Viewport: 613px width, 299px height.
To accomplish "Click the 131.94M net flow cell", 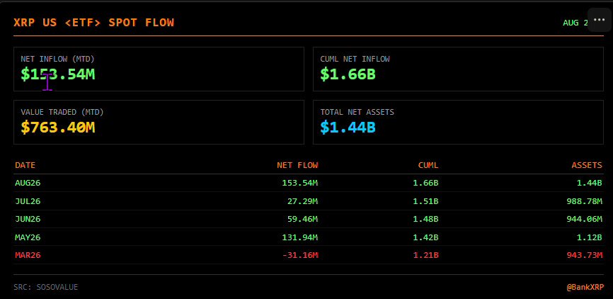I will pos(300,237).
